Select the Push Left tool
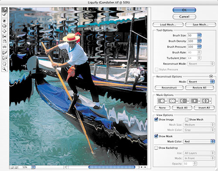Viewport: 218px width, 171px height. (x=4, y=36)
